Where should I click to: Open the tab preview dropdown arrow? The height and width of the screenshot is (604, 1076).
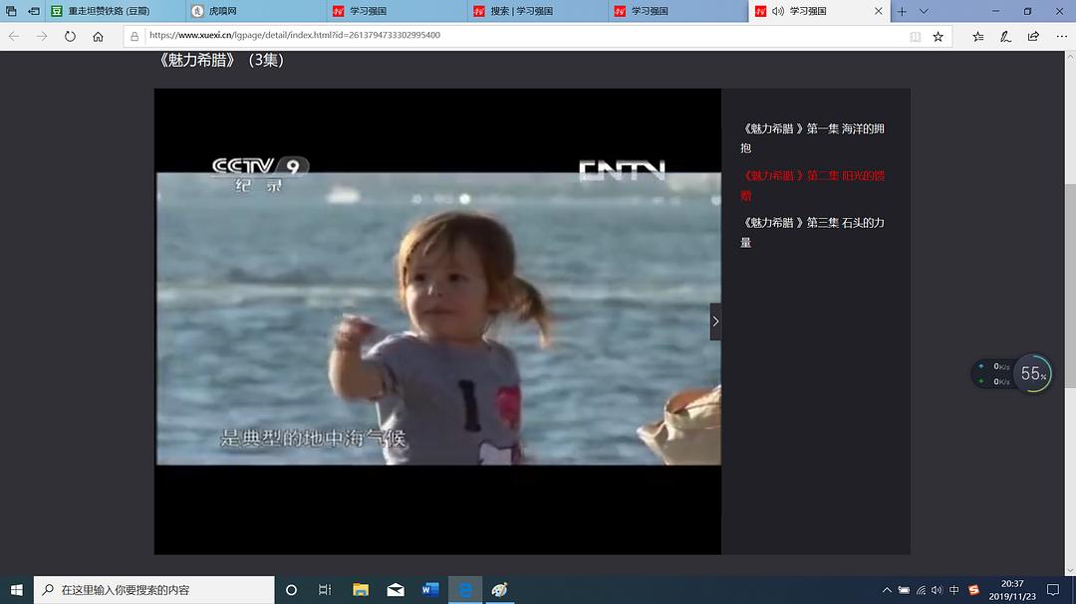(924, 11)
